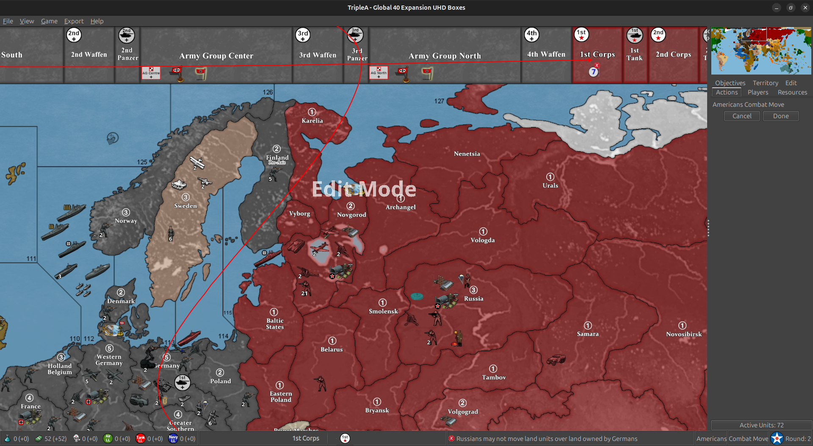Click the Done button to finish combat move
Viewport: 813px width, 446px height.
[x=780, y=116]
